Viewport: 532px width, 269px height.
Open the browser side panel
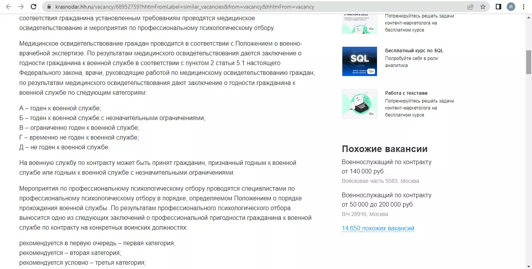[498, 7]
